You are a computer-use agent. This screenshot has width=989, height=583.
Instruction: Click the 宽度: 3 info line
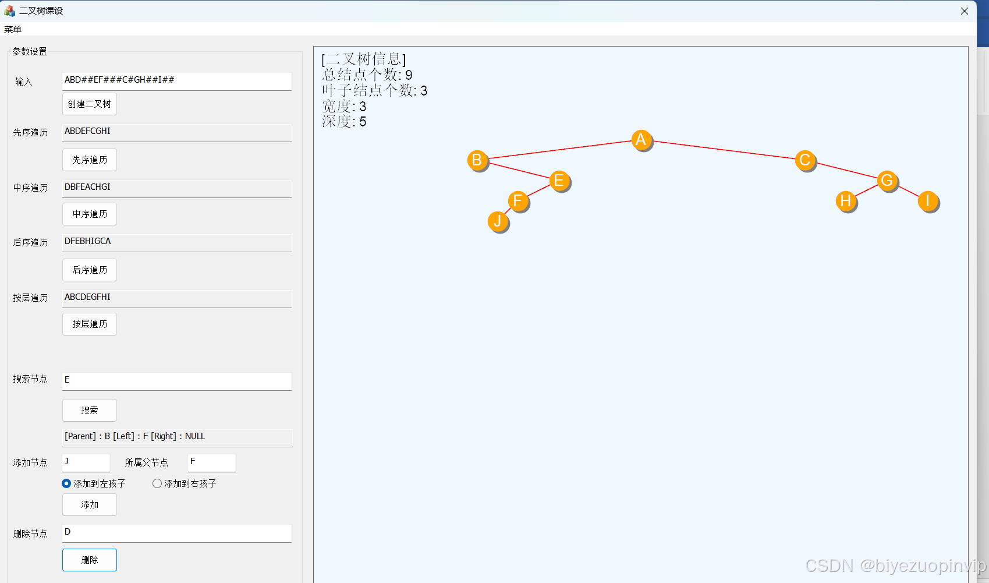click(344, 106)
